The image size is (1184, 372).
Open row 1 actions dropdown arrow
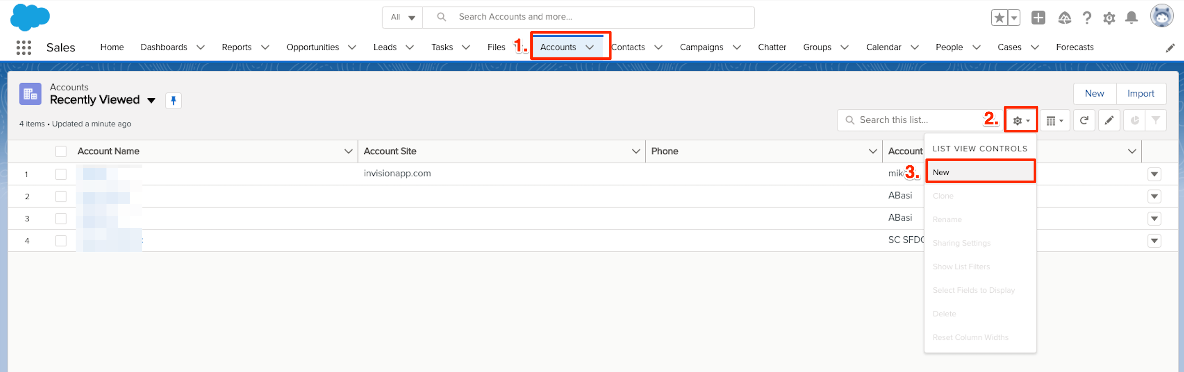point(1154,174)
